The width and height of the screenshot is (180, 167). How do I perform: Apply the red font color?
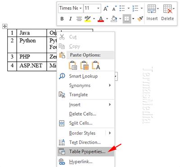101,19
